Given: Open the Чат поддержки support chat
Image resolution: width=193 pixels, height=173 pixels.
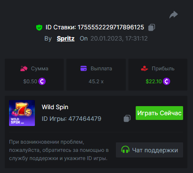Looking at the screenshot, I should (x=149, y=150).
